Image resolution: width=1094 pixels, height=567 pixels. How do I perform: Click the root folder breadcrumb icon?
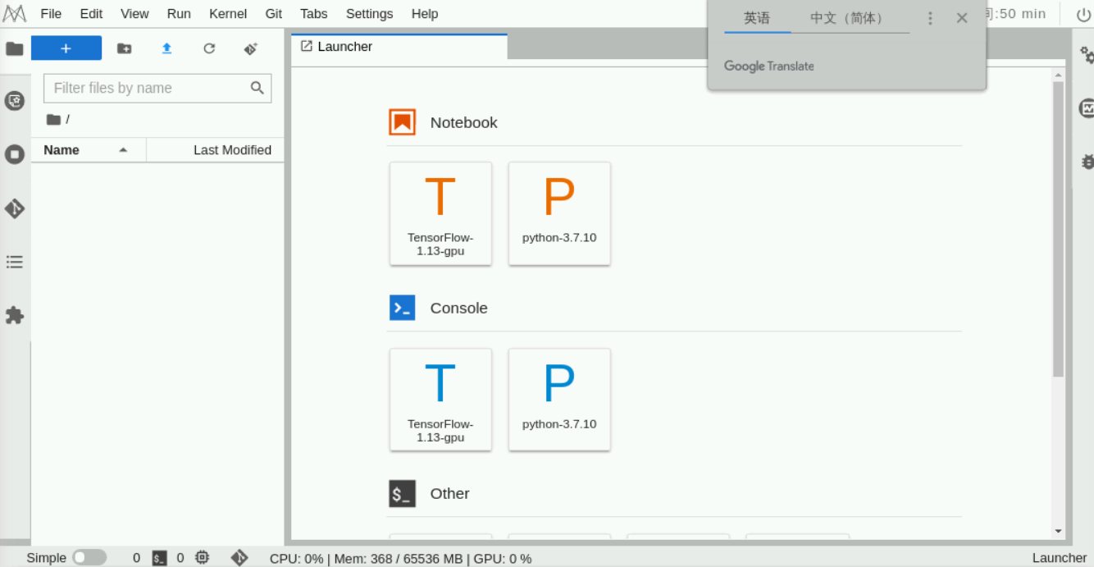click(53, 120)
